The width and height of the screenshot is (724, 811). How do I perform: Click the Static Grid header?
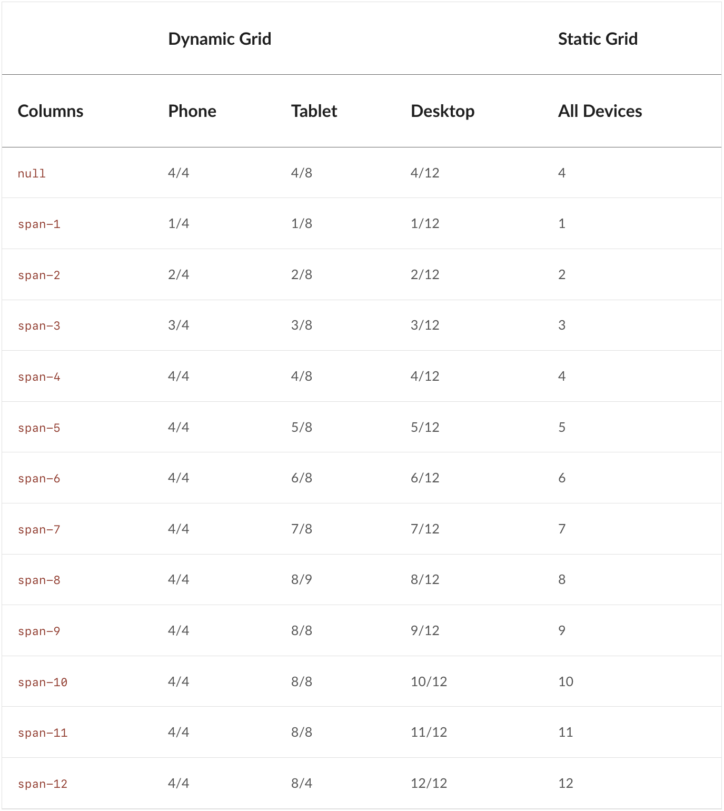(x=598, y=39)
